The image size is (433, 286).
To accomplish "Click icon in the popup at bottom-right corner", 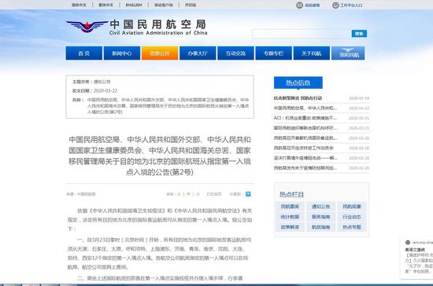I will (408, 243).
